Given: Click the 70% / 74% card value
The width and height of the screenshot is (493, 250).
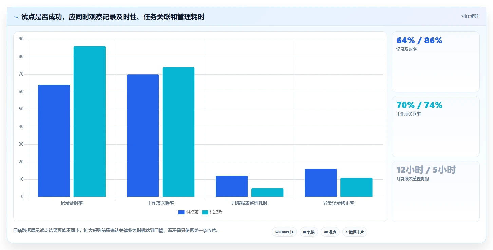Looking at the screenshot, I should coord(419,105).
